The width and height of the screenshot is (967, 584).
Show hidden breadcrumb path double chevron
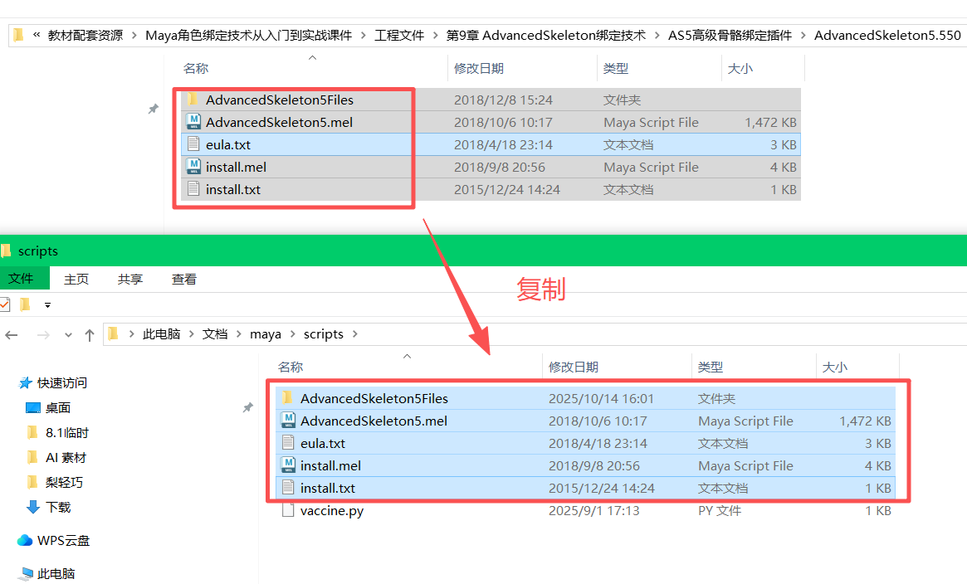(37, 35)
